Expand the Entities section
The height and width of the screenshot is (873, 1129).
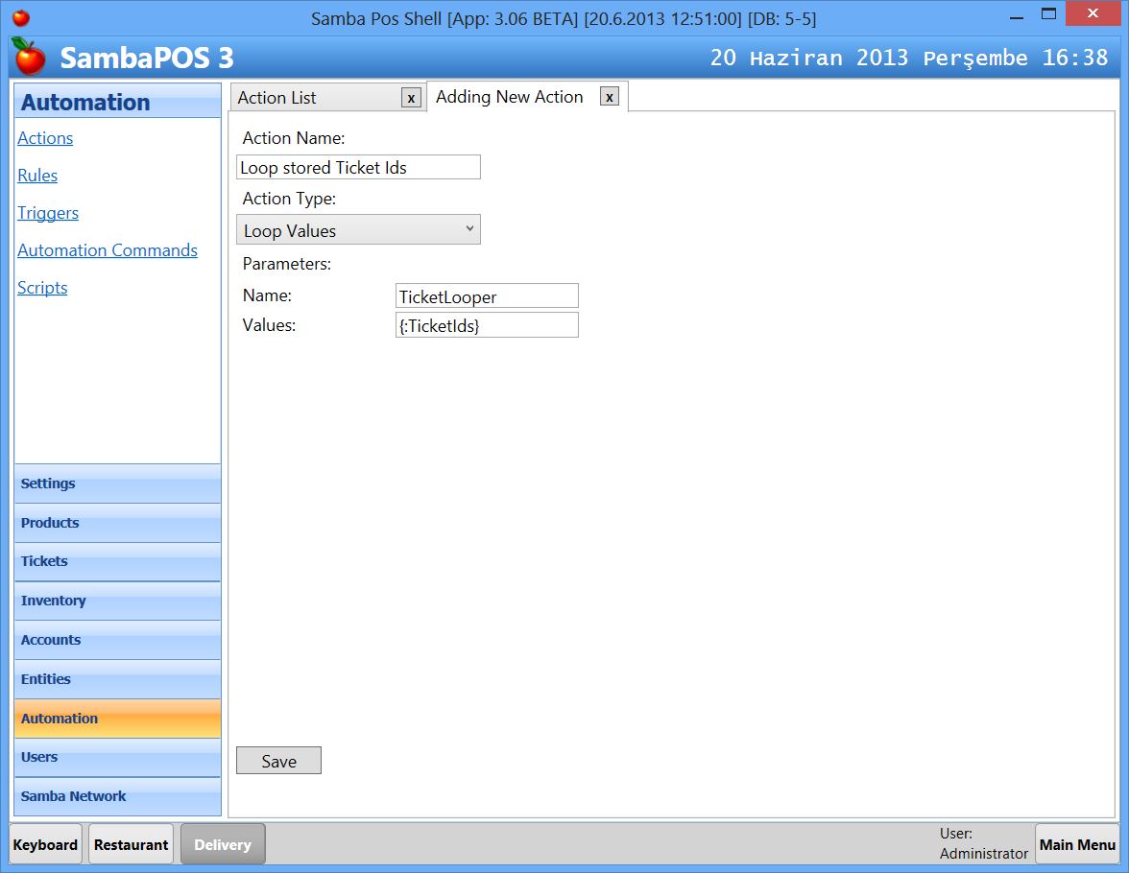click(x=117, y=679)
